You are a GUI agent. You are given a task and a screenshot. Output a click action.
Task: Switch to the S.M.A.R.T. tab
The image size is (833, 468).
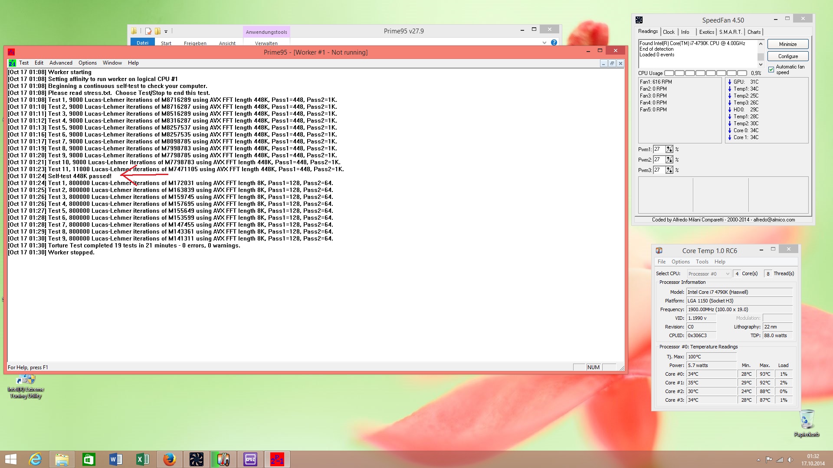point(730,32)
